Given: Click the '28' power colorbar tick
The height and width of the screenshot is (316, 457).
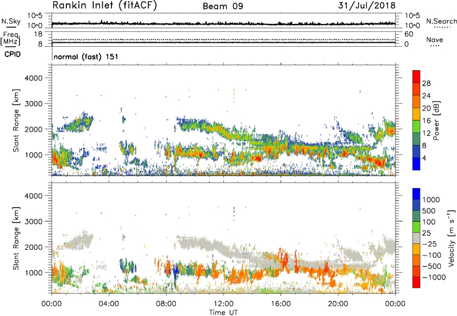Looking at the screenshot, I should point(426,83).
